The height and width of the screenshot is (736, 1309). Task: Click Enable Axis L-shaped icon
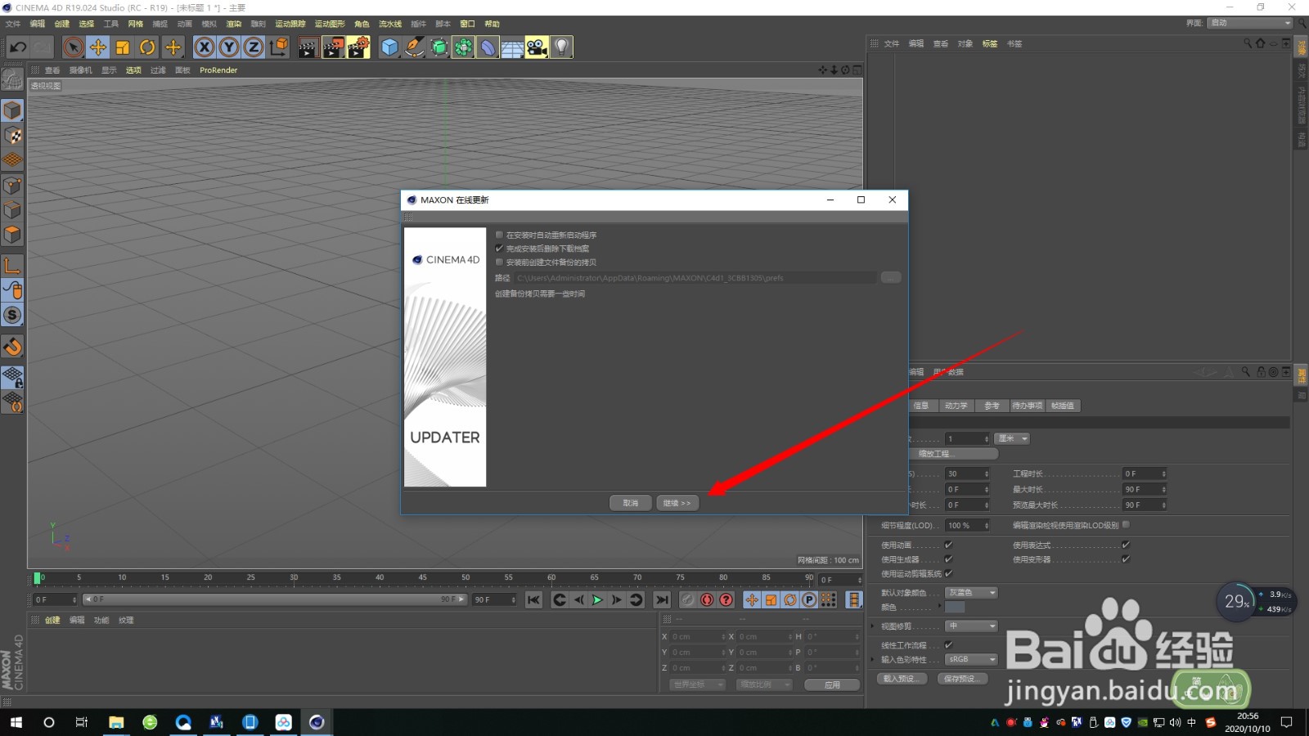coord(12,265)
